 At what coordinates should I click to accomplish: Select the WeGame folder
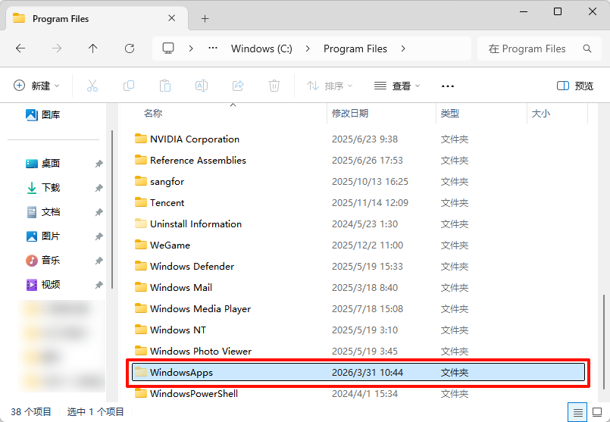pos(358,245)
